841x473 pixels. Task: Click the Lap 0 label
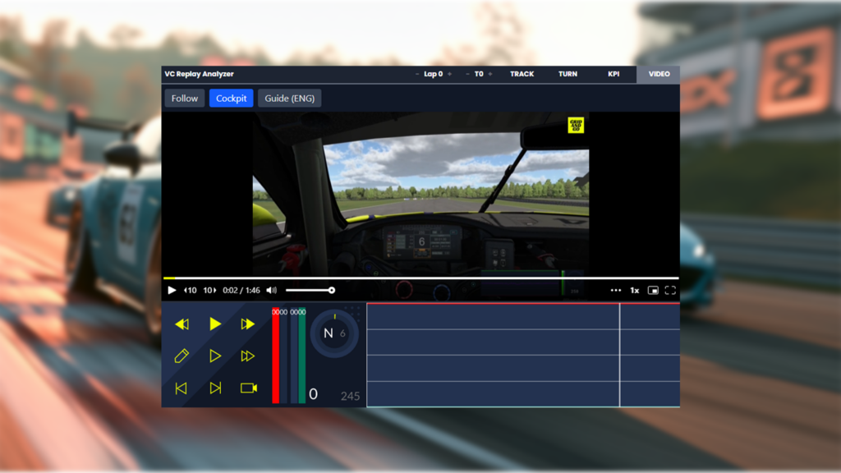434,74
